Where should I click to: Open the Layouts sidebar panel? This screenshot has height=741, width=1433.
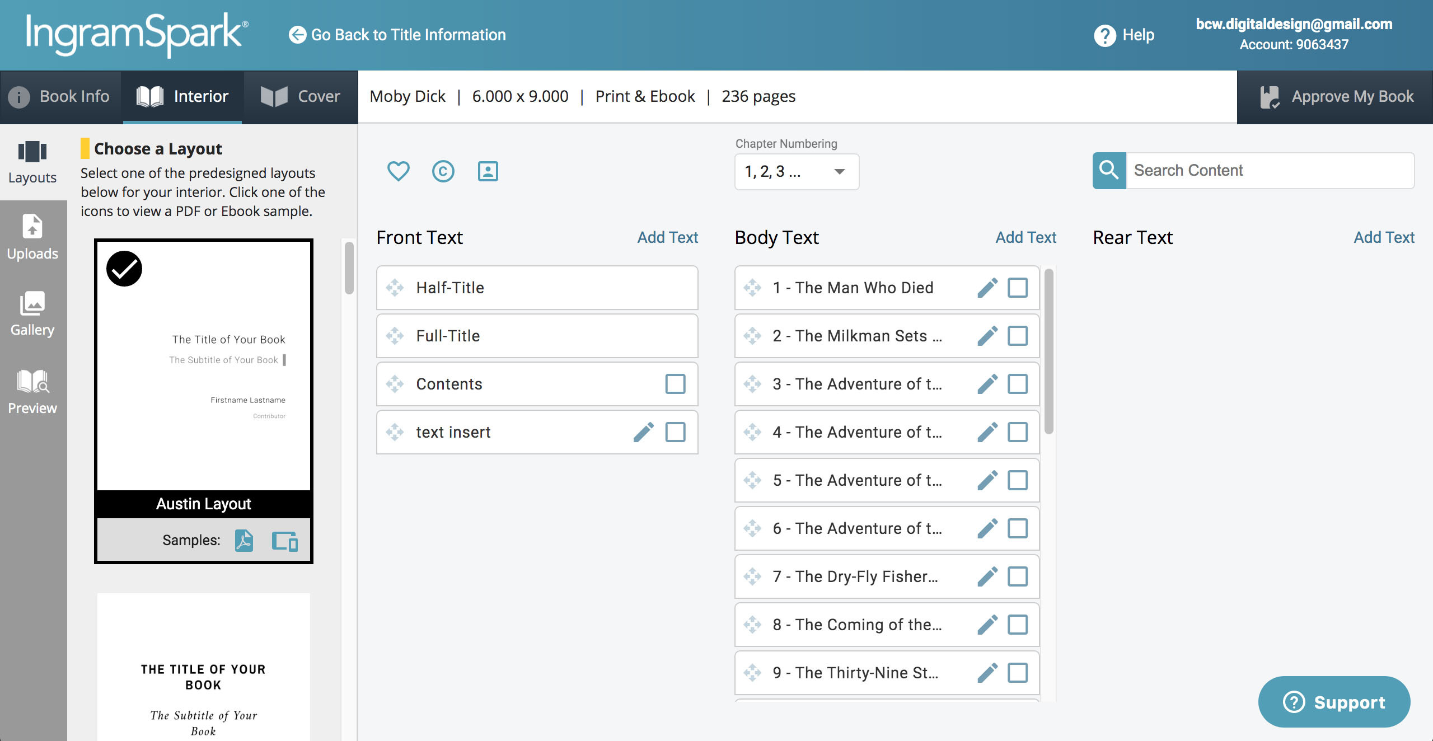point(32,162)
